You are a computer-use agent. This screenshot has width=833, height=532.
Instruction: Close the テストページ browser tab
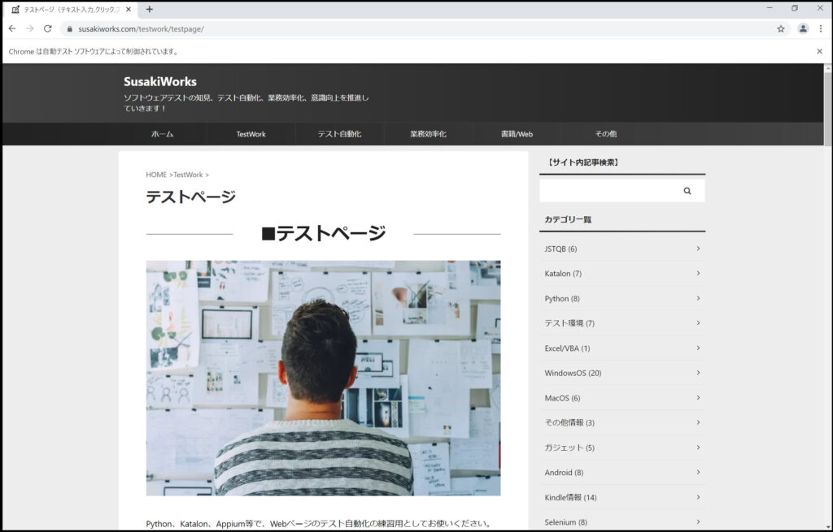[x=128, y=9]
